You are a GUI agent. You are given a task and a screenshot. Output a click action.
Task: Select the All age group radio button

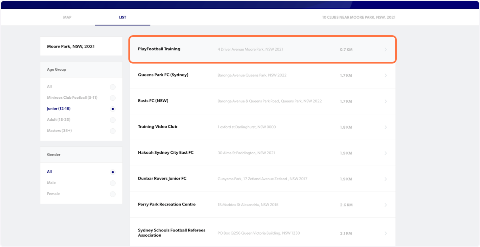pyautogui.click(x=113, y=87)
